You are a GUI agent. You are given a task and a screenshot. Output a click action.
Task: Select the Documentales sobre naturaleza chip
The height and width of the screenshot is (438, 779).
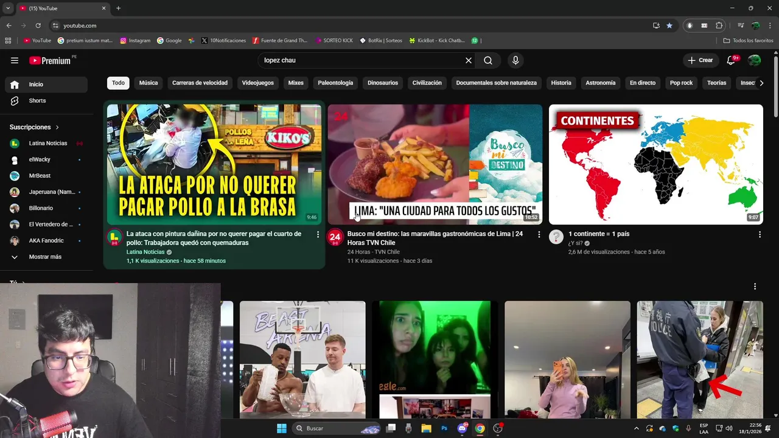(497, 83)
